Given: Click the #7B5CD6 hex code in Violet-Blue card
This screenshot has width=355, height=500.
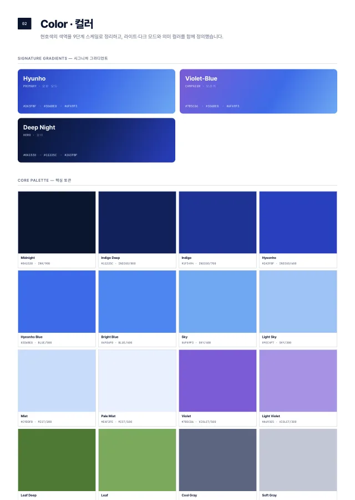Looking at the screenshot, I should 192,106.
